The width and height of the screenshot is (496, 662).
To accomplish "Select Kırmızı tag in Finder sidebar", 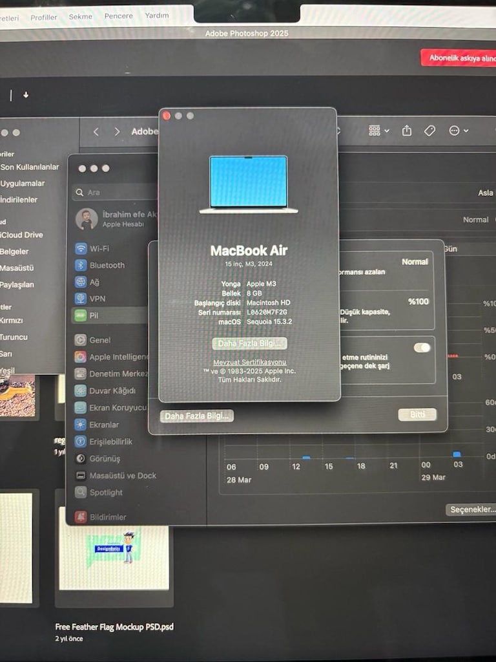I will 12,321.
